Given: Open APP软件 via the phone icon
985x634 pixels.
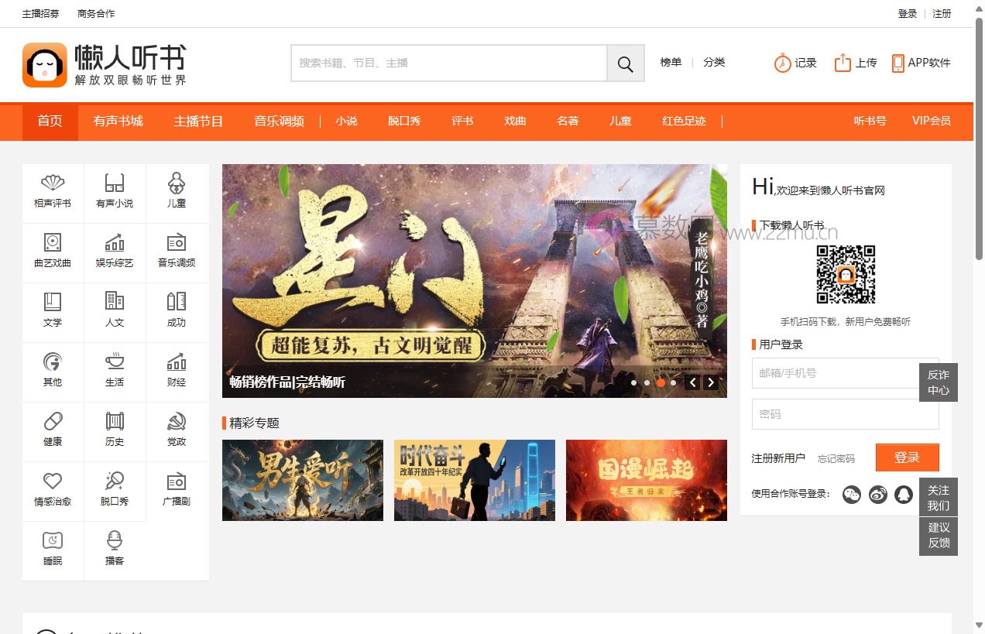Looking at the screenshot, I should (898, 62).
